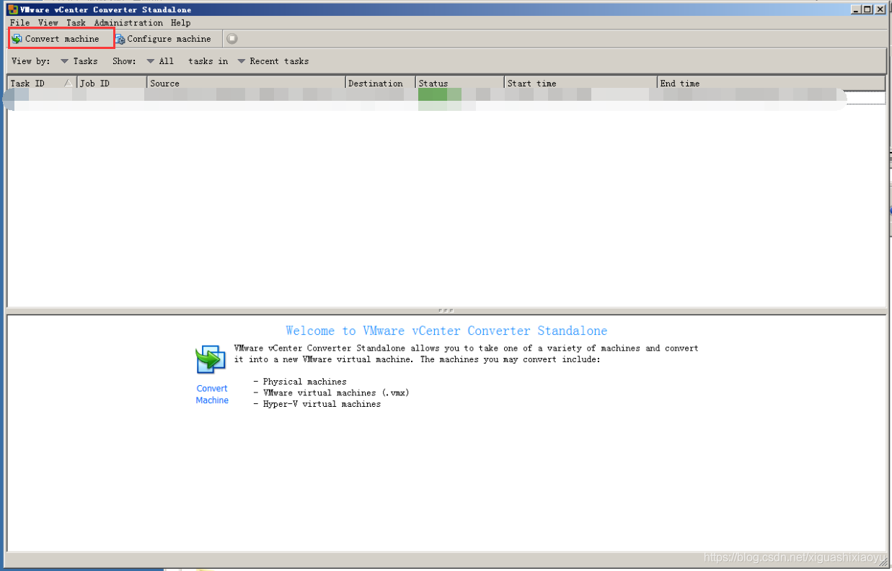
Task: Maximize the Converter window
Action: pyautogui.click(x=868, y=9)
